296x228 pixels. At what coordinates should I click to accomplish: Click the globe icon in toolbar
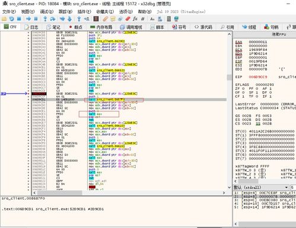[x=176, y=19]
